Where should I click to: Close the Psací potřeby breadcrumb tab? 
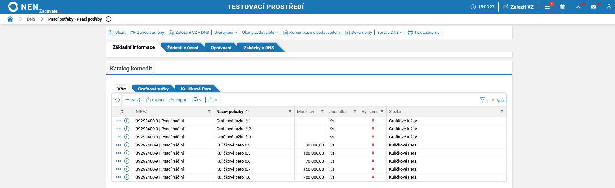pyautogui.click(x=109, y=19)
